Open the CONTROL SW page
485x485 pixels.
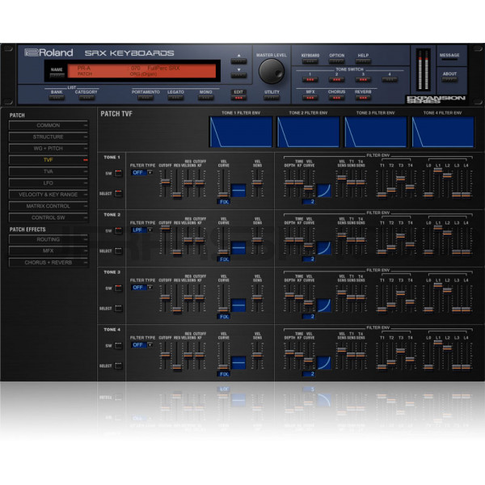[48, 217]
